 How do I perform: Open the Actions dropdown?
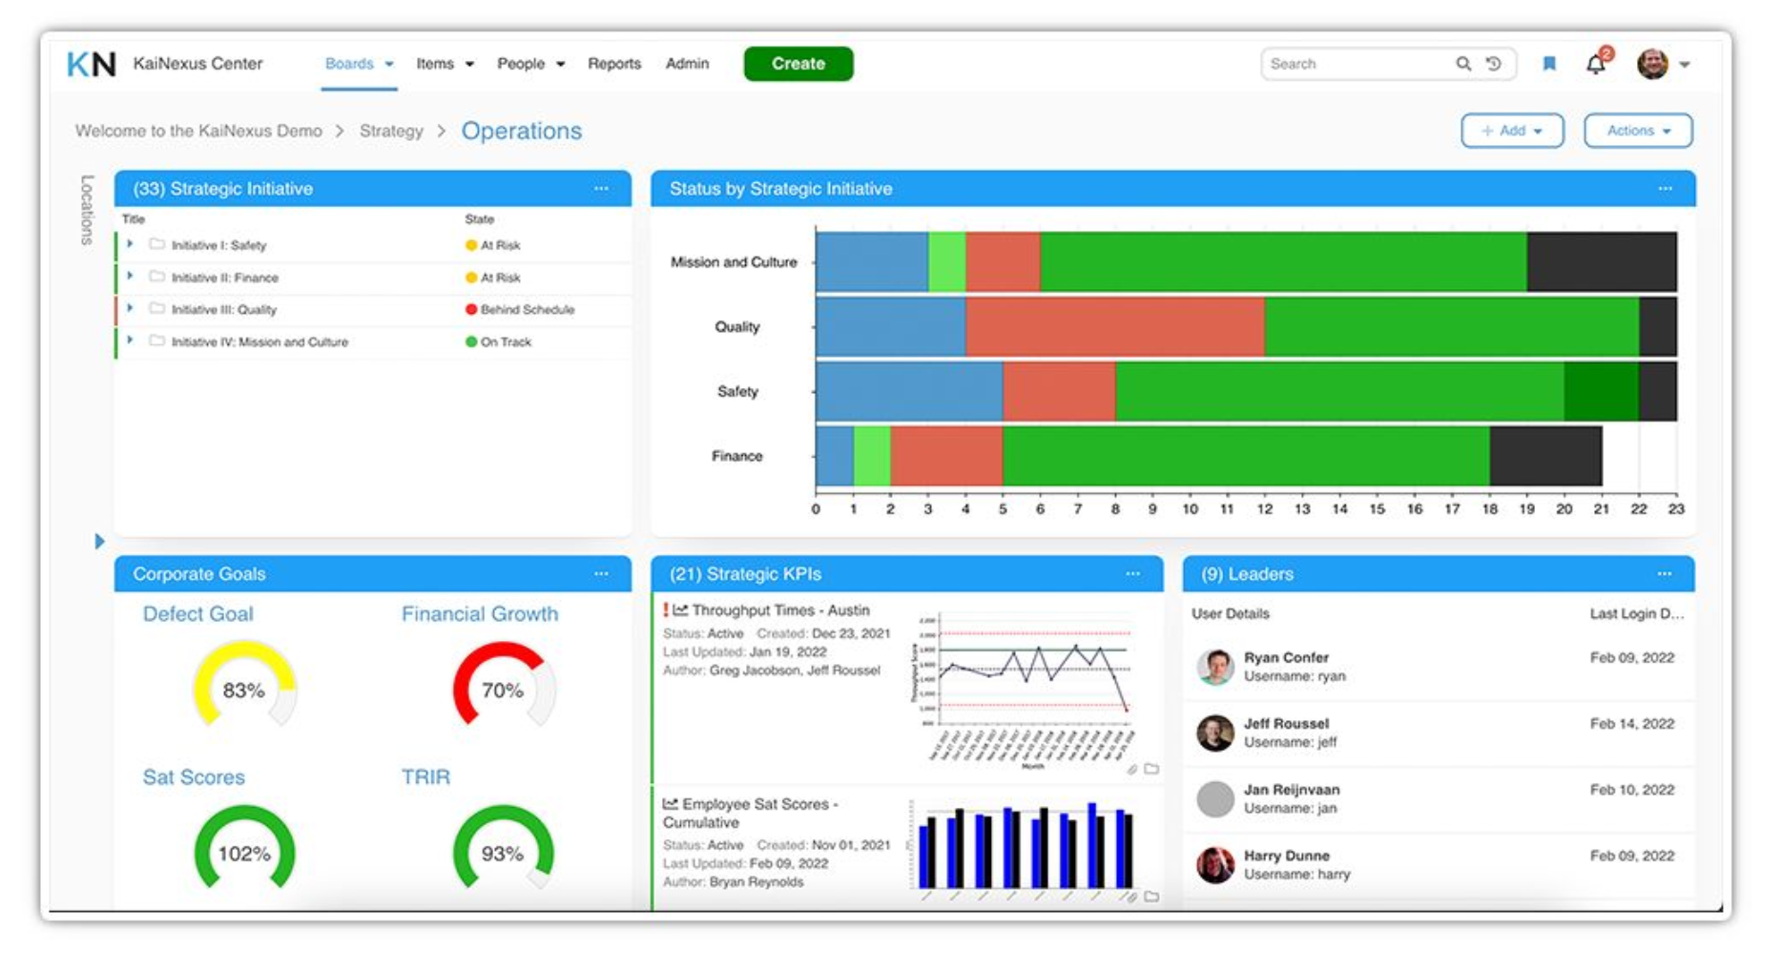coord(1637,131)
